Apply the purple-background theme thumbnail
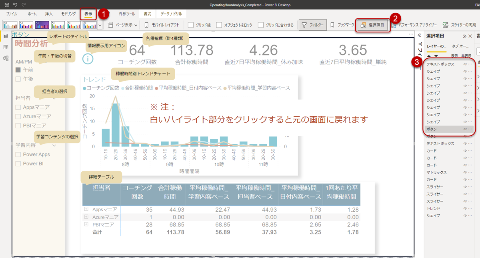This screenshot has width=480, height=258. 42,25
